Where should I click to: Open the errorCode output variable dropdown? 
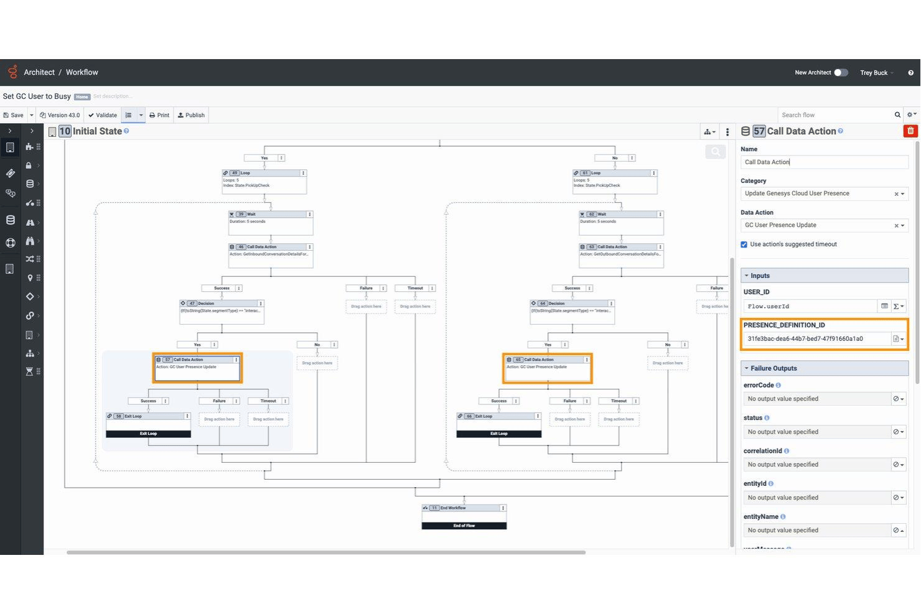tap(899, 399)
